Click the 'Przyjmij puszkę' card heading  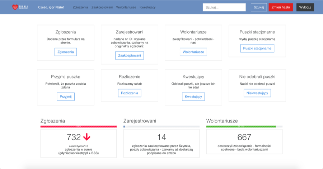click(66, 76)
